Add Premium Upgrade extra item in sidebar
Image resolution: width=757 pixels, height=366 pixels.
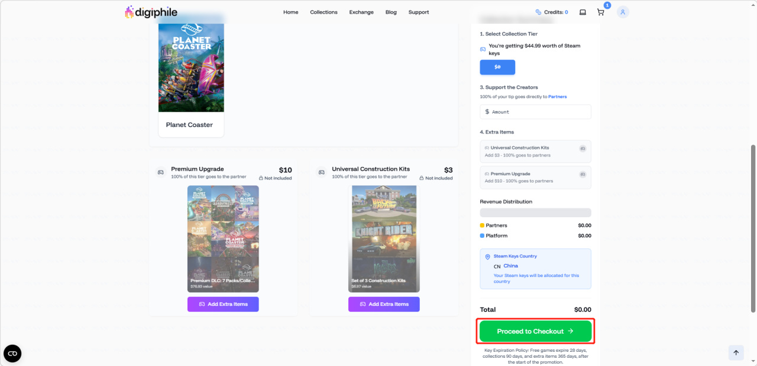click(x=535, y=177)
